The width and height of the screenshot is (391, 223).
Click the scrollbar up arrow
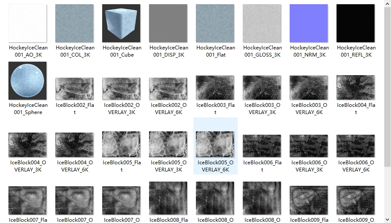tap(387, 3)
